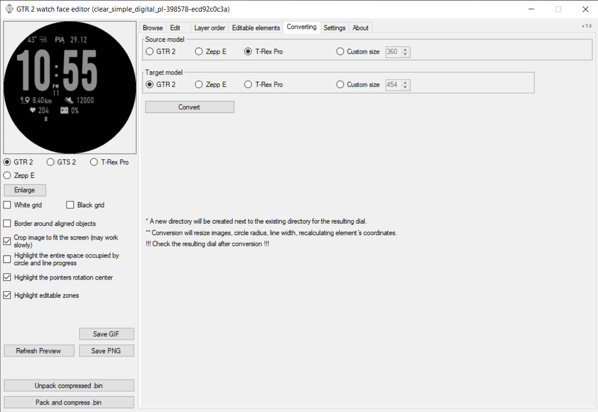Enable the Black grid checkbox
Image resolution: width=598 pixels, height=412 pixels.
[x=86, y=205]
